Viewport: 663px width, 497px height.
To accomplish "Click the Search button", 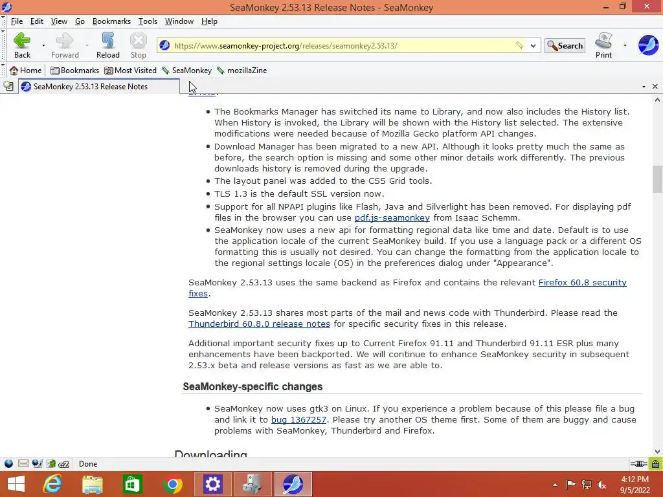I will pyautogui.click(x=565, y=46).
